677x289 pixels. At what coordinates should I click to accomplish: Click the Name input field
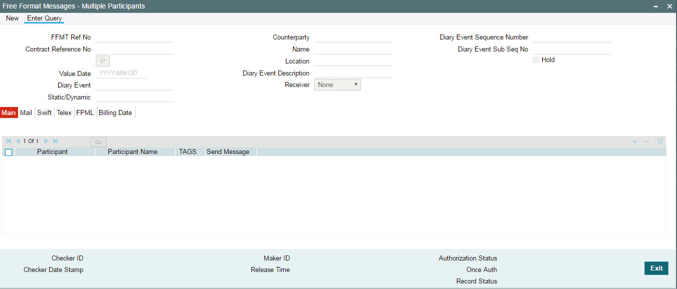tap(353, 49)
